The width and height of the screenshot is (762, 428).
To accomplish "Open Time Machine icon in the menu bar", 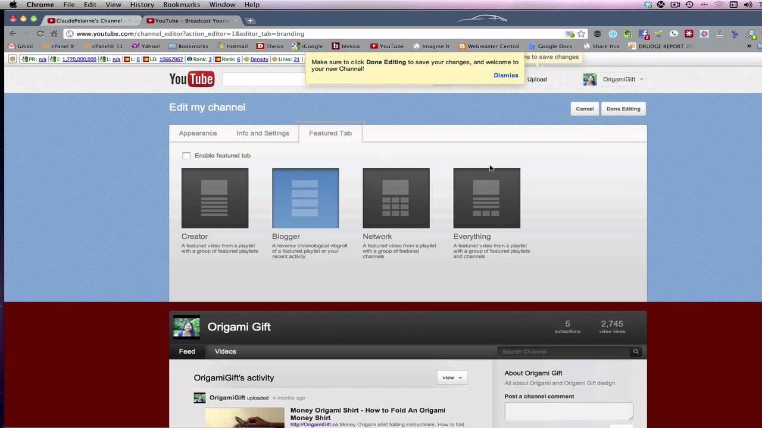I will tap(689, 5).
